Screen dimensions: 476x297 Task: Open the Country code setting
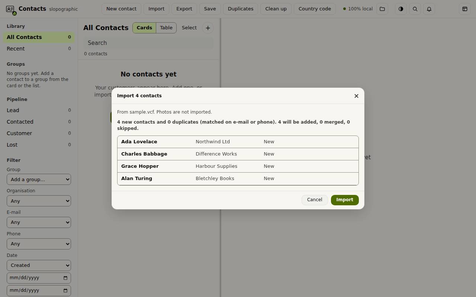315,9
